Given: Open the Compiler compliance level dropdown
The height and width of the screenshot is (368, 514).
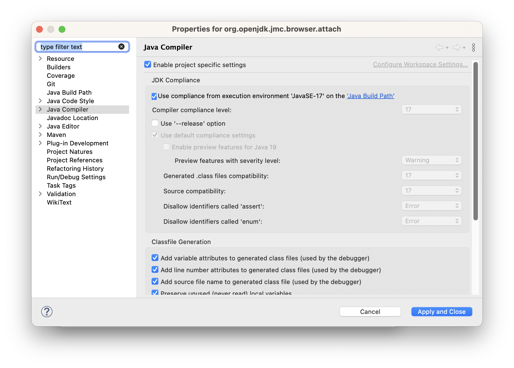Looking at the screenshot, I should tap(431, 109).
